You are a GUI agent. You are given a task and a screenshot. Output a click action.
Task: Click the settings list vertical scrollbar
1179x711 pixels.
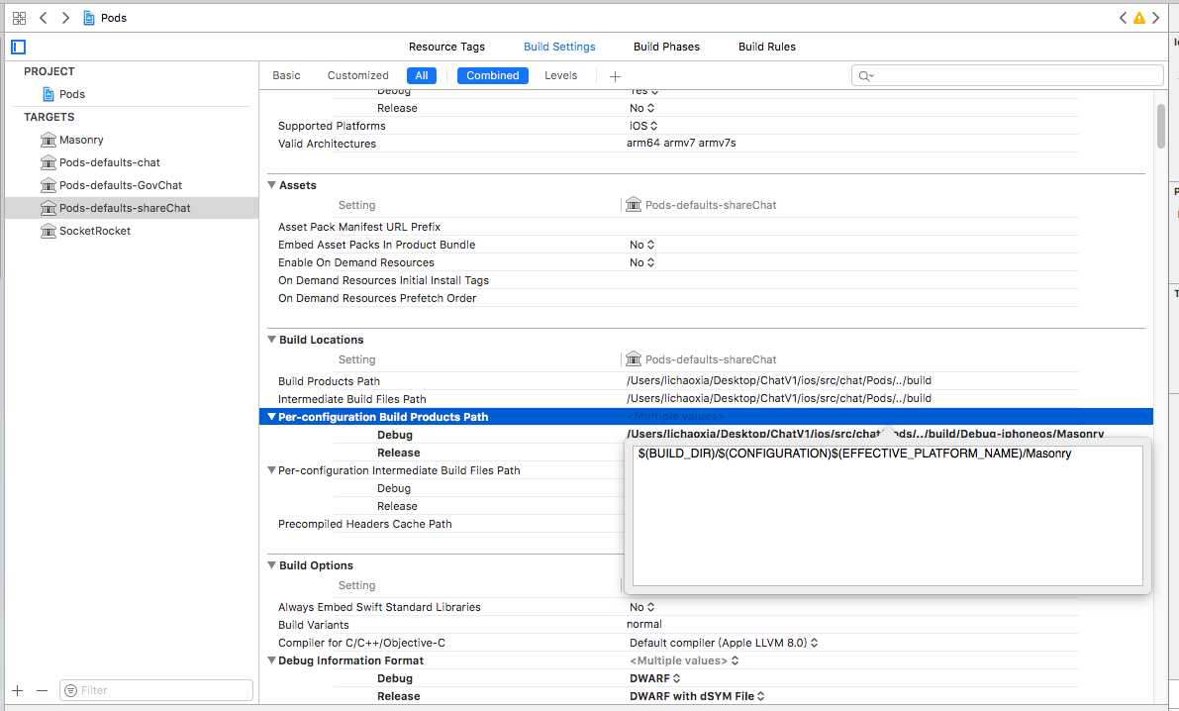point(1161,127)
